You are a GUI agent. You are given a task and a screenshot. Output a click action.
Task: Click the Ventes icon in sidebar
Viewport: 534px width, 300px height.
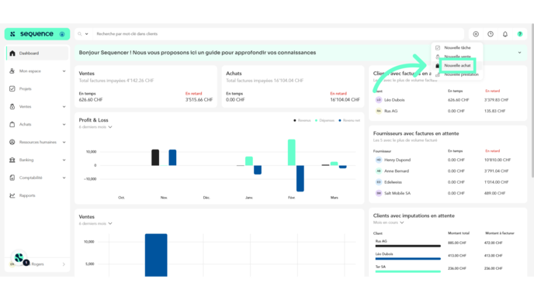(12, 106)
